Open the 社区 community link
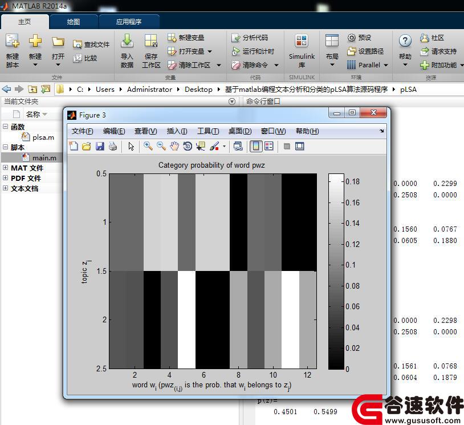The image size is (464, 425). click(432, 38)
